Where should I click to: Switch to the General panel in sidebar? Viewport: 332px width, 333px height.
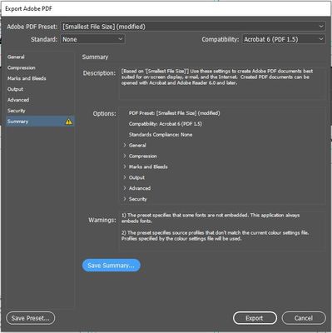16,57
